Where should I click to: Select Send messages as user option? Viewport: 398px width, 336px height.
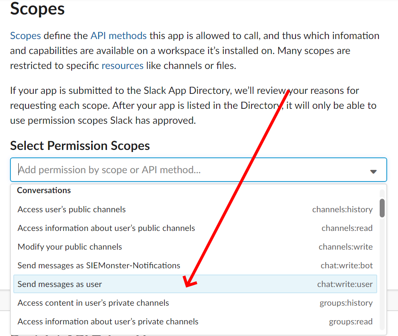[x=60, y=284]
